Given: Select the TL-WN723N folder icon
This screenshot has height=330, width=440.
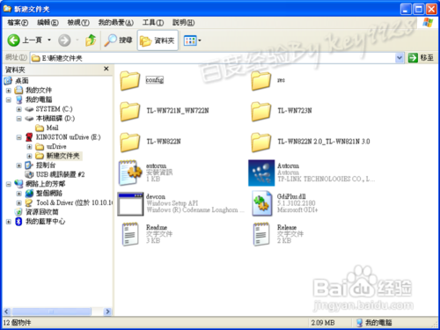Looking at the screenshot, I should click(260, 111).
